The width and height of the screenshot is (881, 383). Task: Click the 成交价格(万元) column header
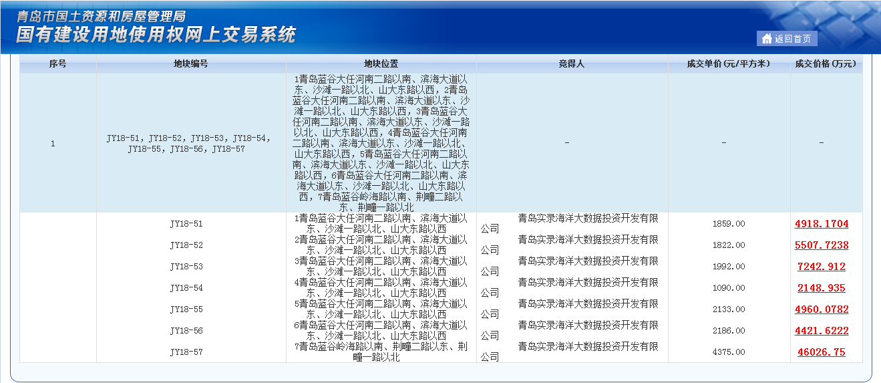pos(825,63)
